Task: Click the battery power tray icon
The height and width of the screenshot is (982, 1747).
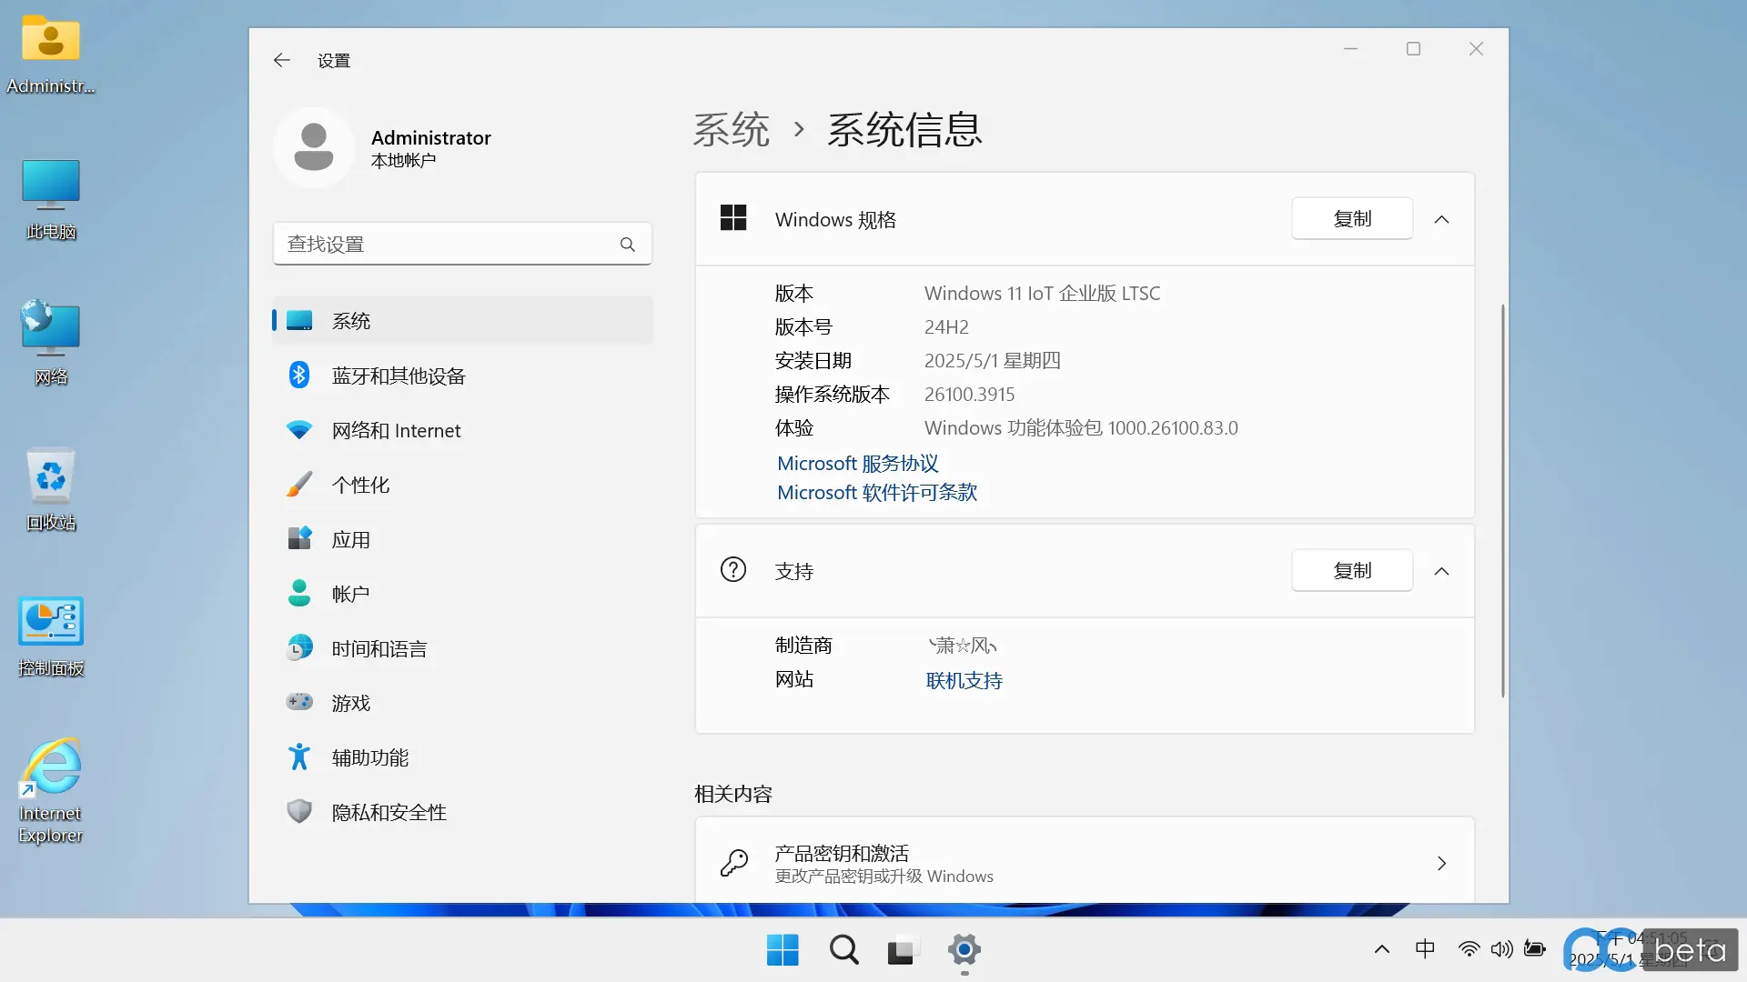Action: click(x=1535, y=949)
